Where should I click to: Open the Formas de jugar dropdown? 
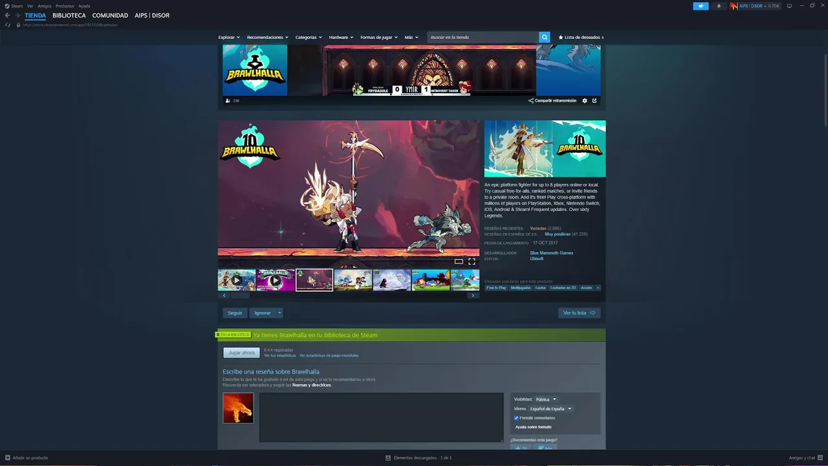point(379,37)
